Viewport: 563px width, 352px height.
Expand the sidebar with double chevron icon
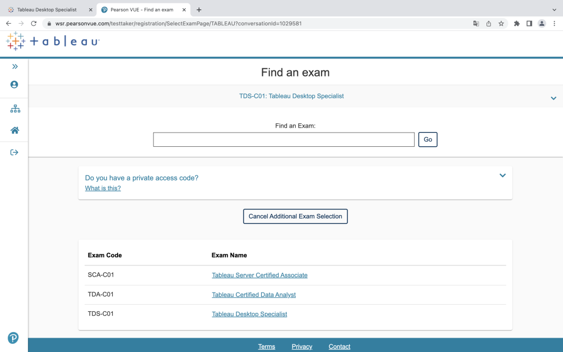coord(15,67)
